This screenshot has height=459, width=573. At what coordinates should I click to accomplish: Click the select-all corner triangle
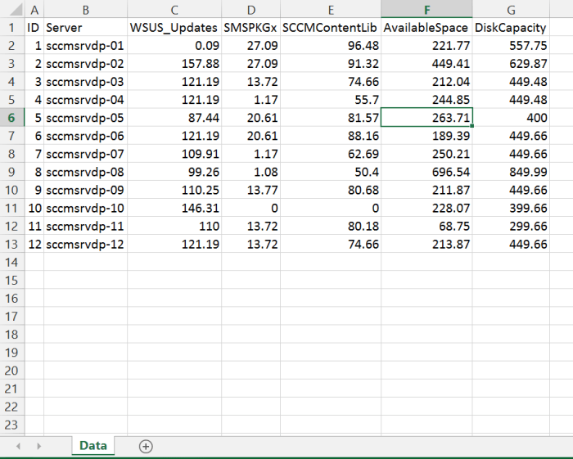coord(12,10)
